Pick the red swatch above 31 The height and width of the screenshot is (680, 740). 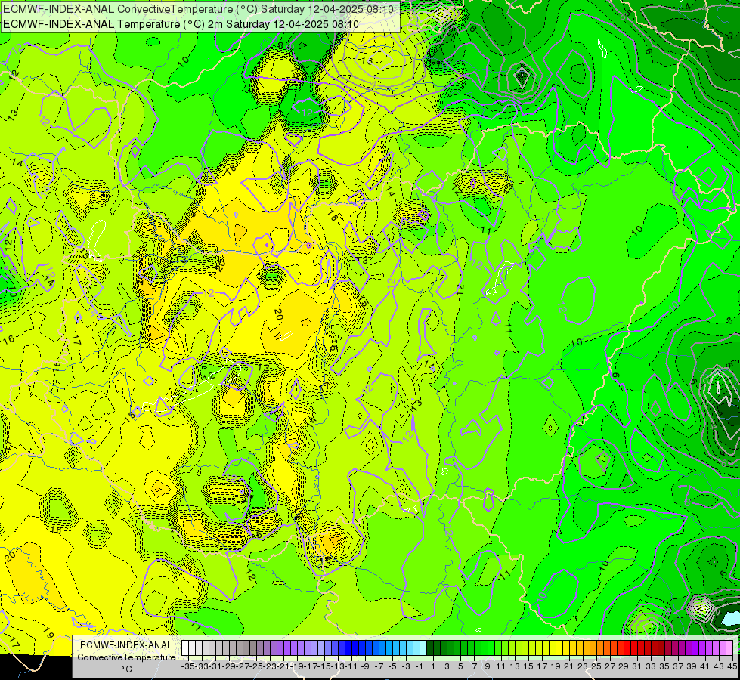point(634,648)
